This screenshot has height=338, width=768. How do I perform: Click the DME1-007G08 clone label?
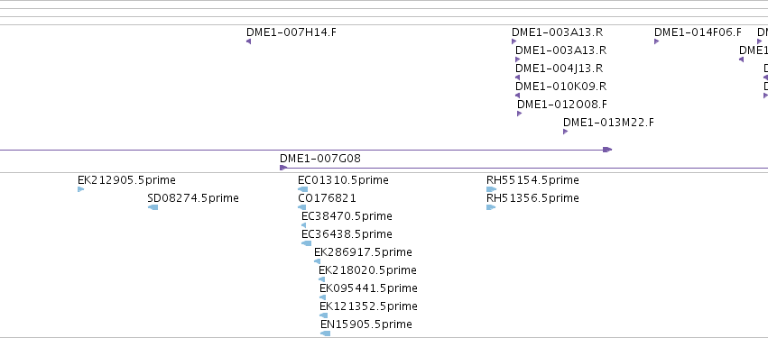point(320,159)
